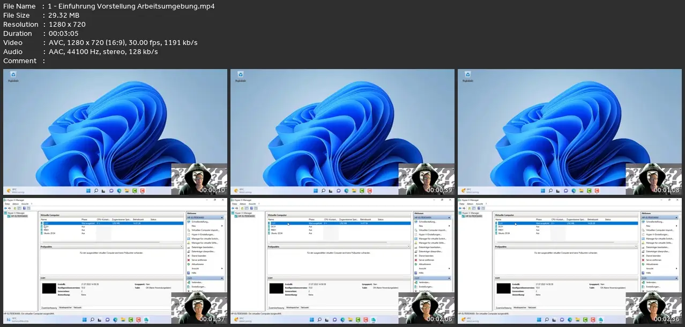Collapse HP-ELITEDESK800 actions section in 00:01:37 frame

click(x=222, y=217)
